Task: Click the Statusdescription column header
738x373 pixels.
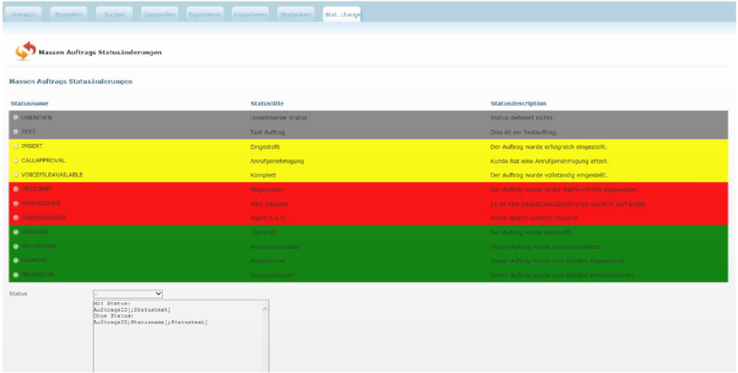Action: [518, 103]
